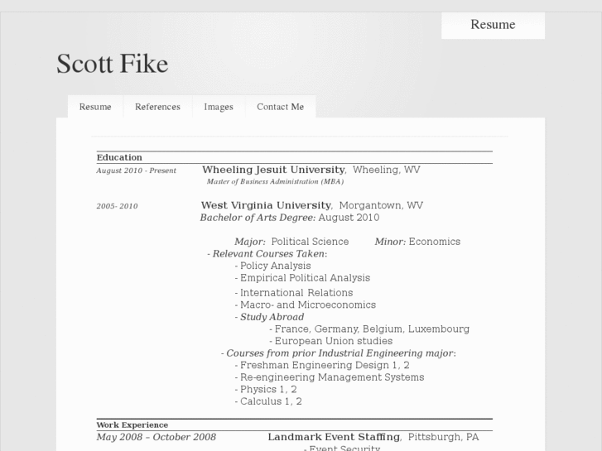Click the May 2008 – October 2008 date
The image size is (602, 451).
point(156,437)
